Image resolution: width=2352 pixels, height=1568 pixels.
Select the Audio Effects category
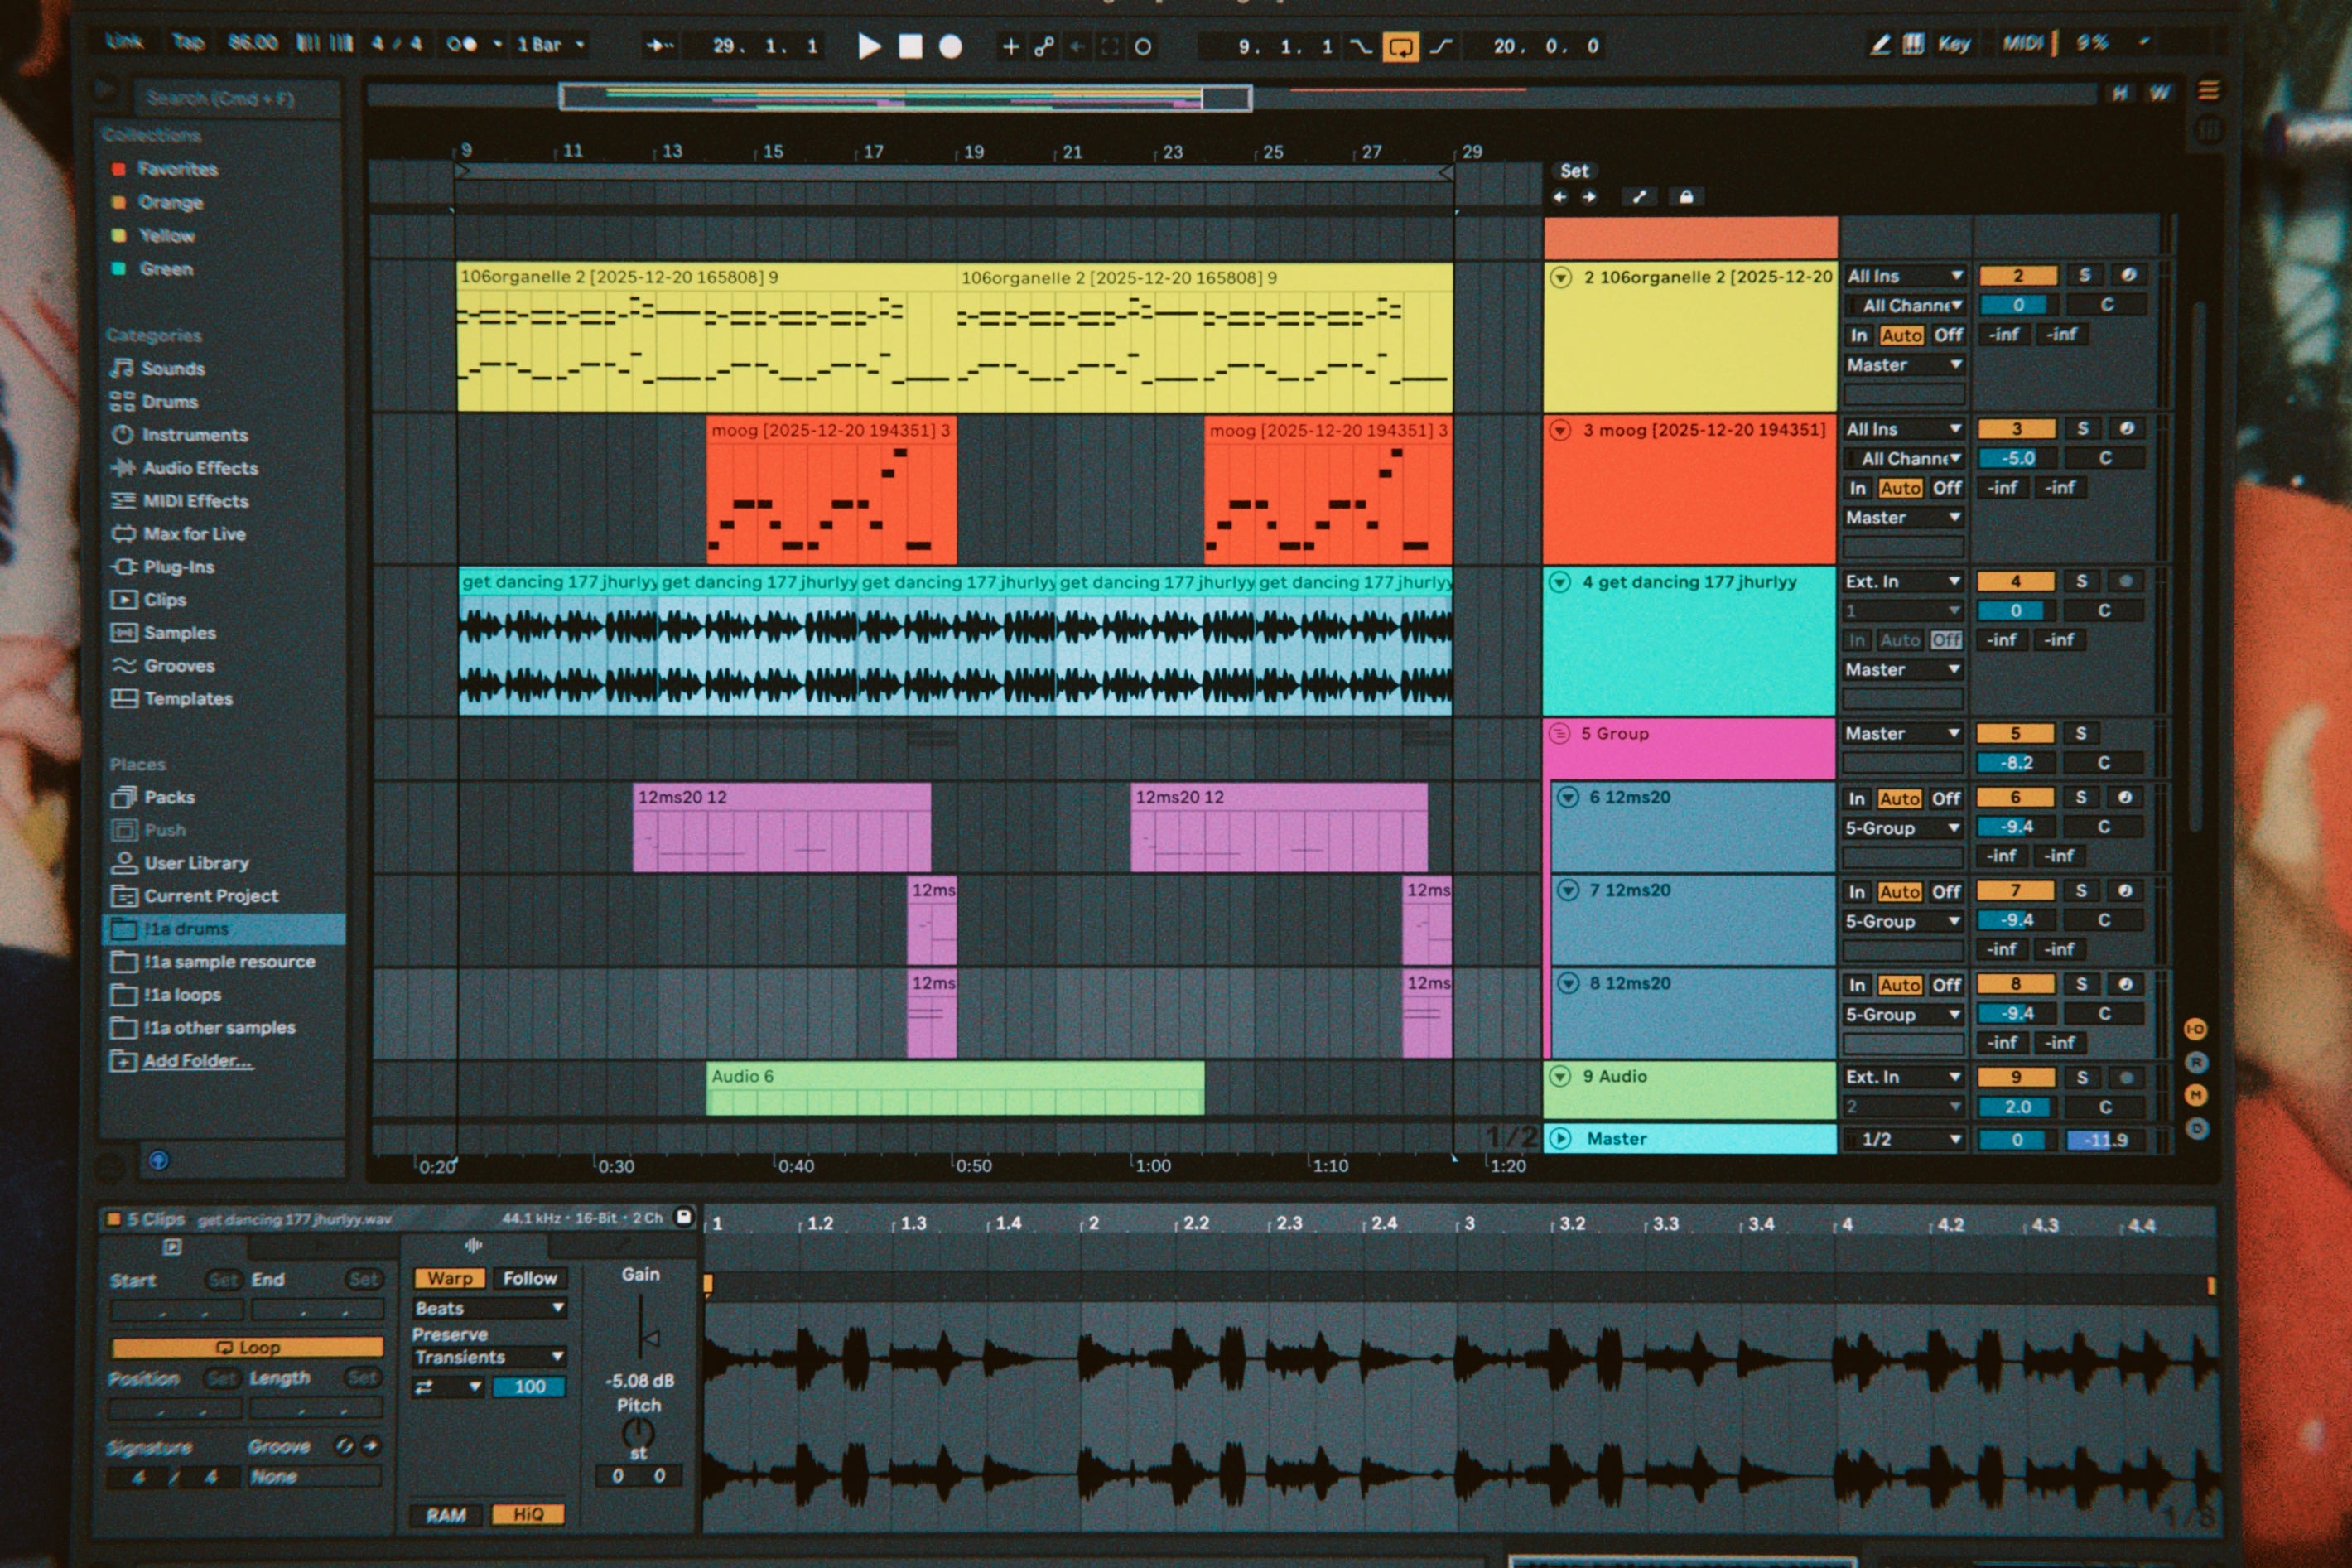199,468
